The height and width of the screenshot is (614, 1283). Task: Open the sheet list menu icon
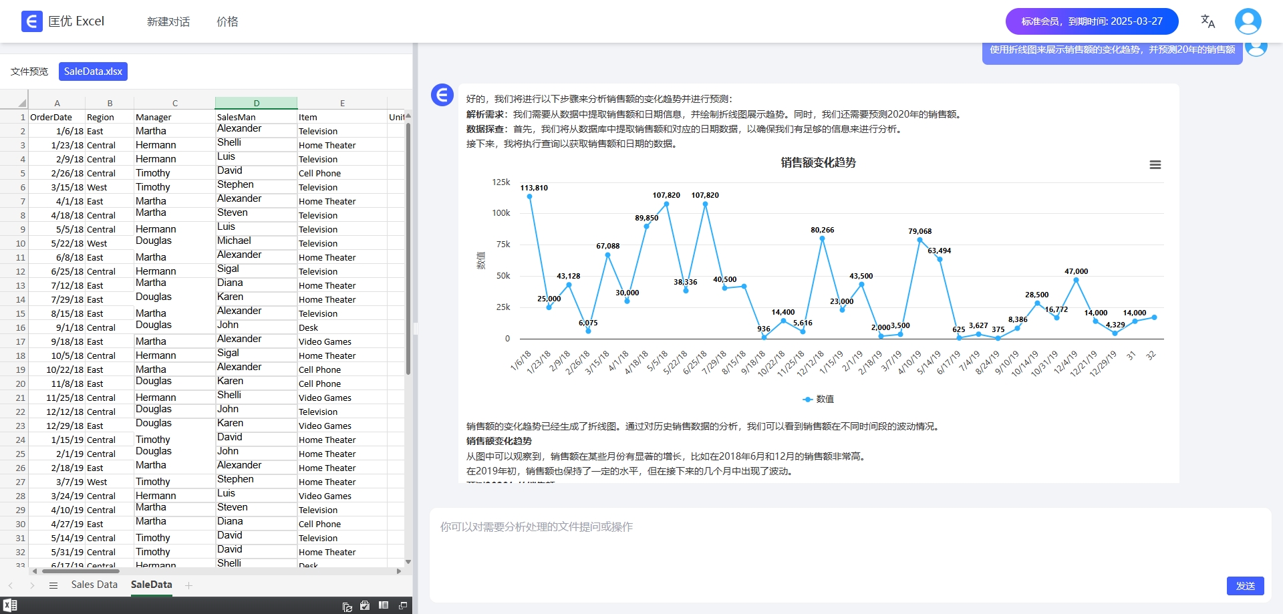[x=53, y=585]
